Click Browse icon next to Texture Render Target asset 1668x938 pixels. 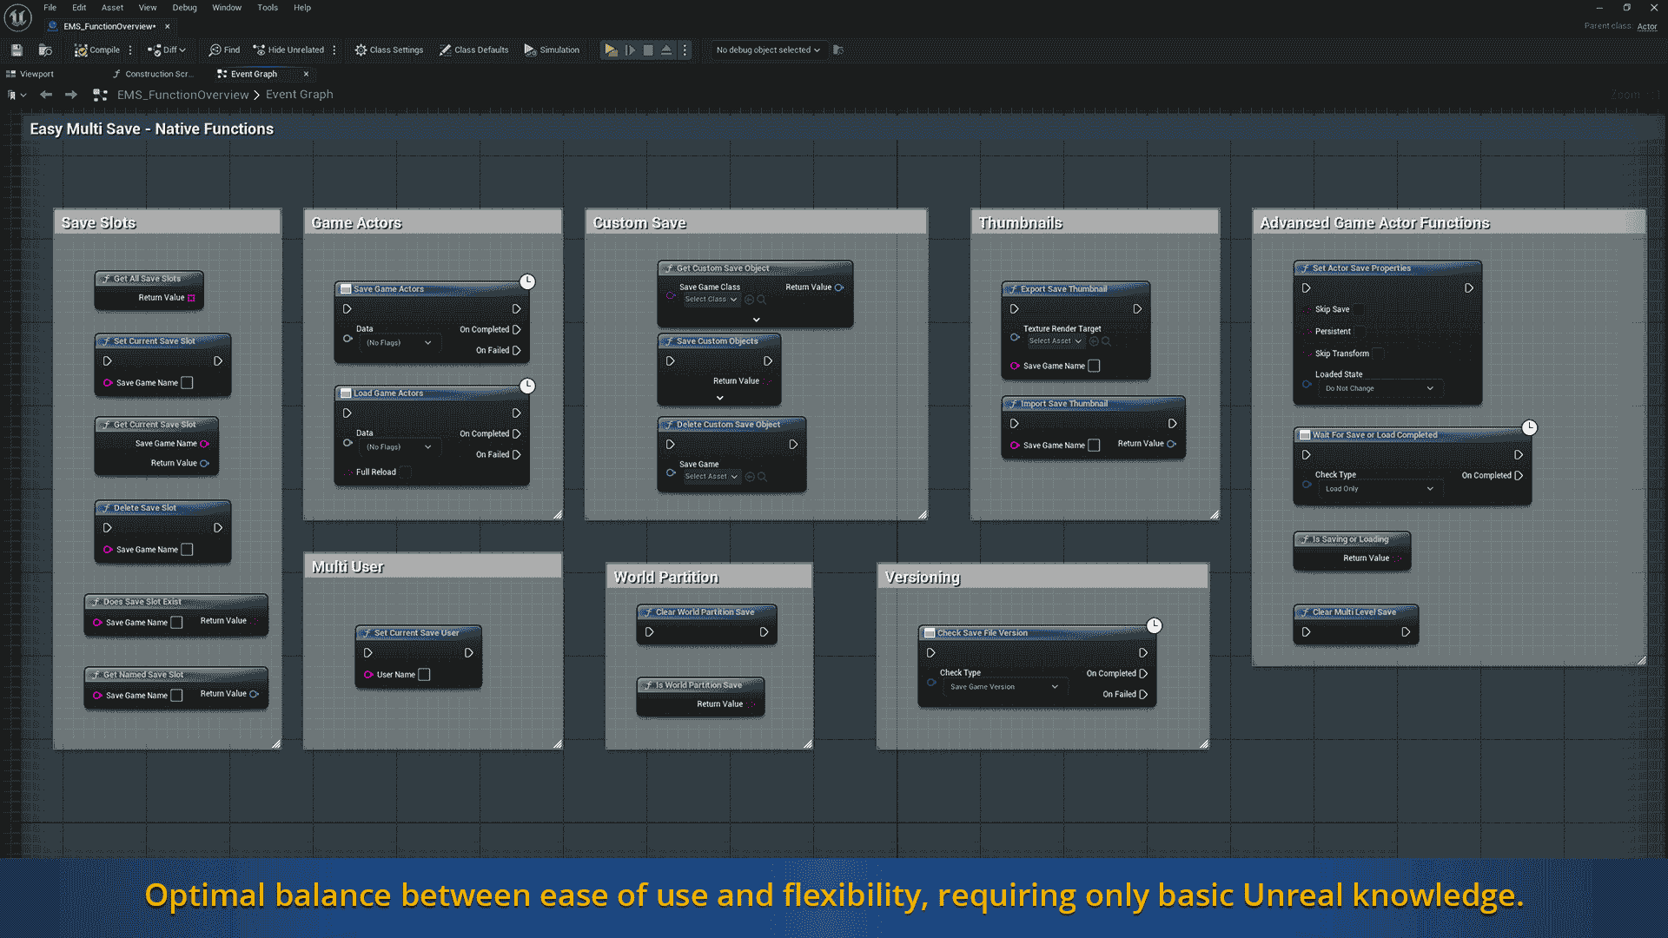(x=1106, y=341)
